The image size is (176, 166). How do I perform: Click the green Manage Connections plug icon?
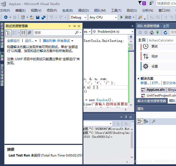pyautogui.click(x=158, y=32)
